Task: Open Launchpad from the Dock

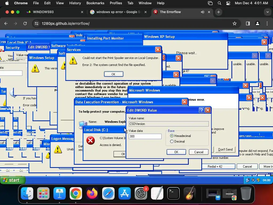Action: coord(43,193)
